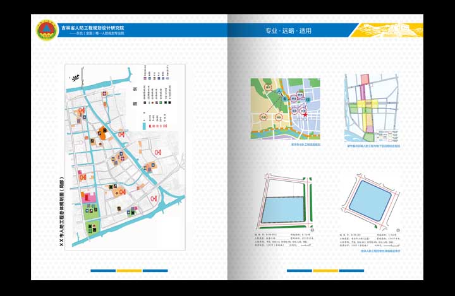Click caption under the top-right zoning map
The width and height of the screenshot is (455, 296).
(x=374, y=145)
